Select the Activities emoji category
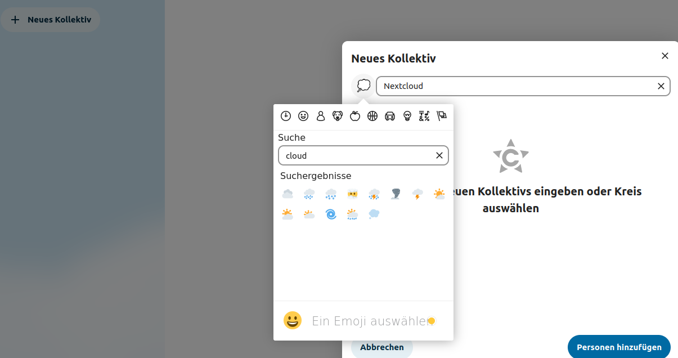Viewport: 678px width, 358px height. pyautogui.click(x=372, y=116)
